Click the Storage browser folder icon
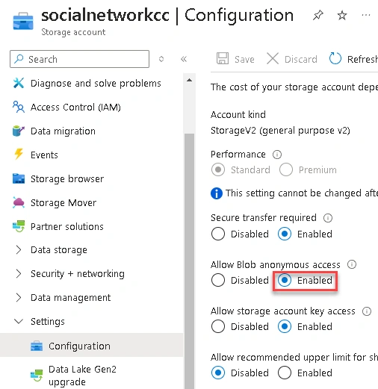 19,178
